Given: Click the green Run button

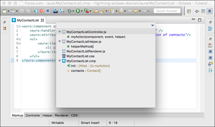Looking at the screenshot, I should (x=78, y=11).
